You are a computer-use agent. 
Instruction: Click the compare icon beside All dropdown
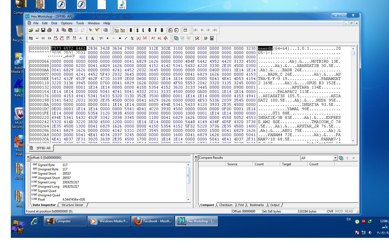click(341, 158)
